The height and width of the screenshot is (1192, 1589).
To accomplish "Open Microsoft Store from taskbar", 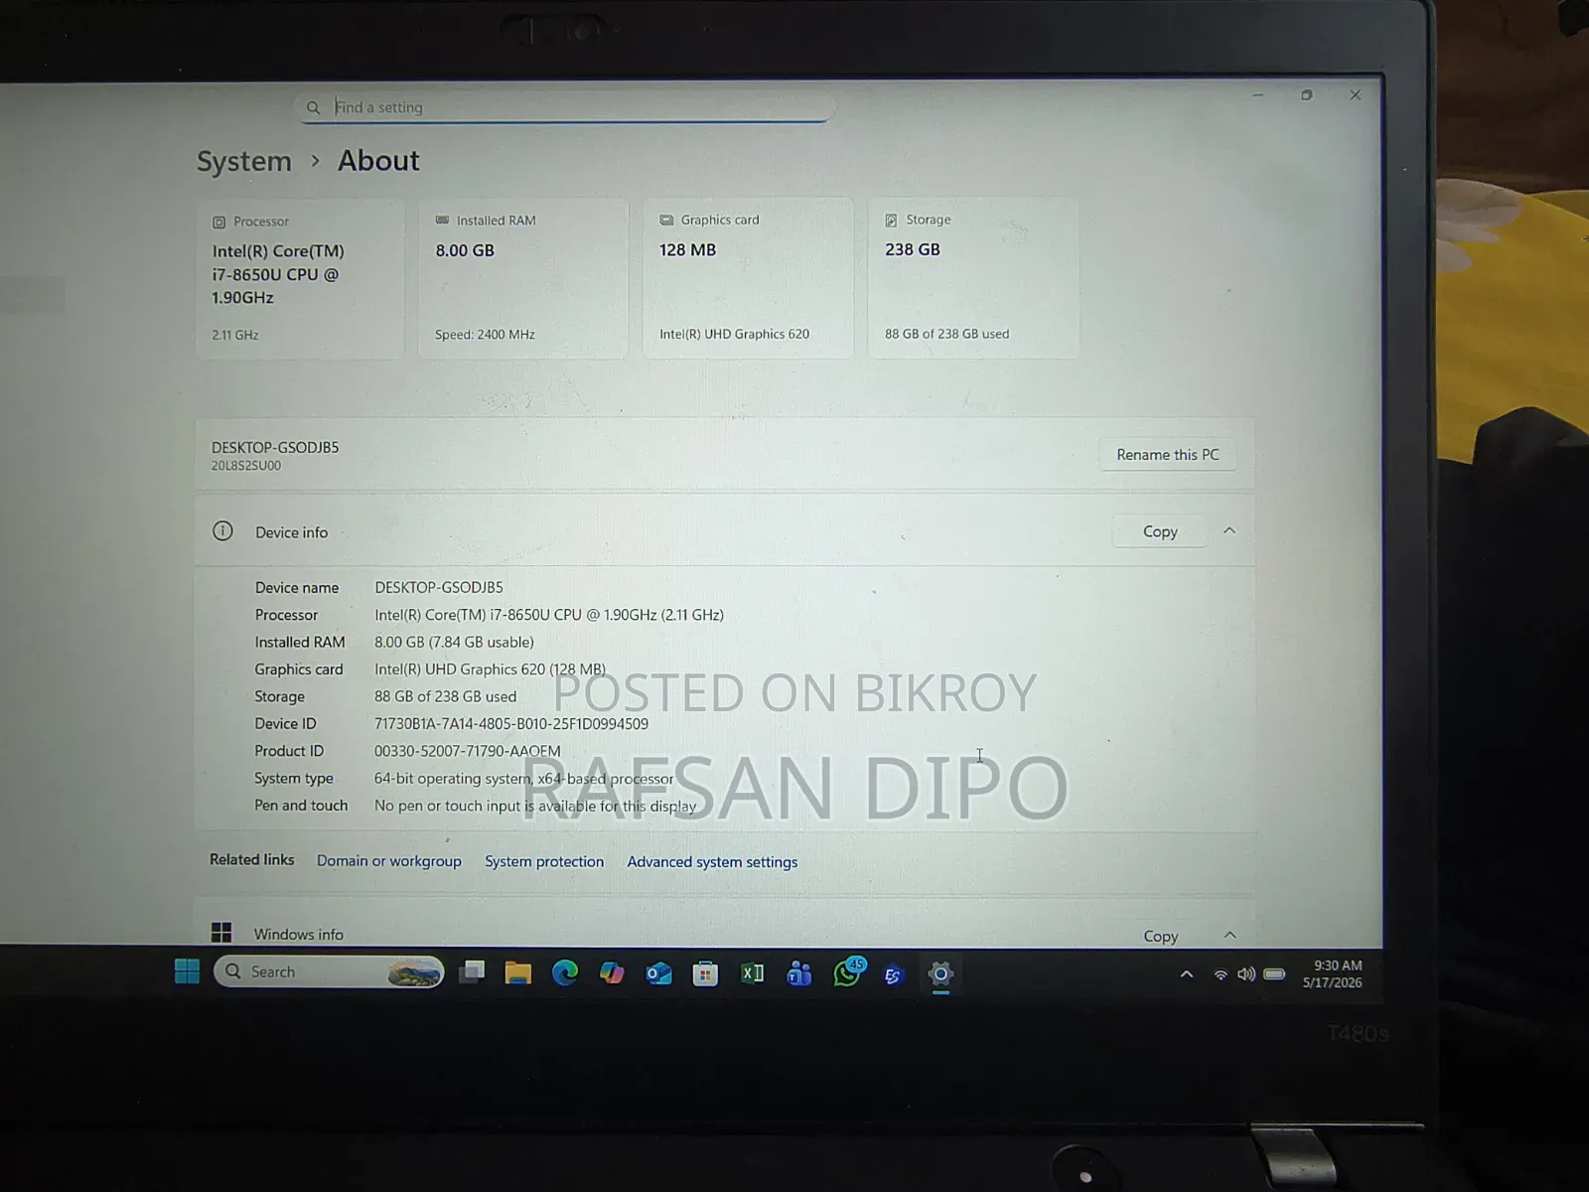I will coord(705,973).
